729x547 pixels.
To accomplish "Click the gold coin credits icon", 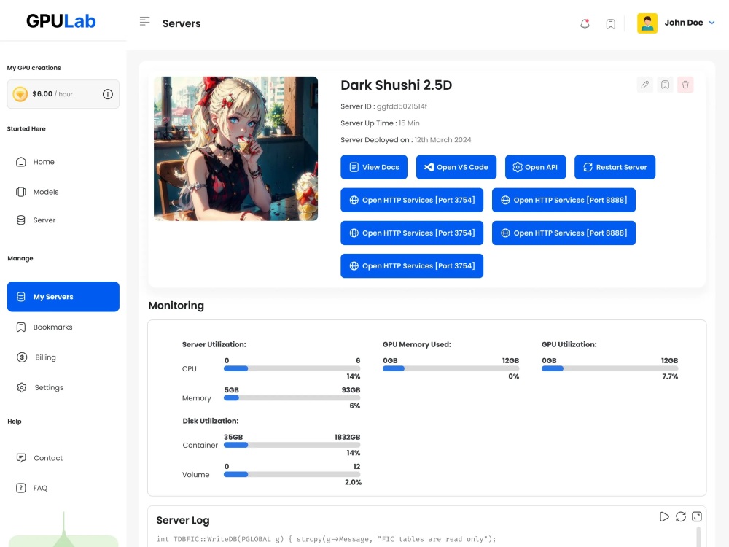I will pyautogui.click(x=20, y=94).
